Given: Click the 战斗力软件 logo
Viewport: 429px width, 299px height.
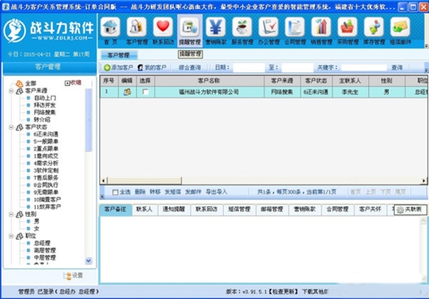Looking at the screenshot, I should tap(49, 31).
